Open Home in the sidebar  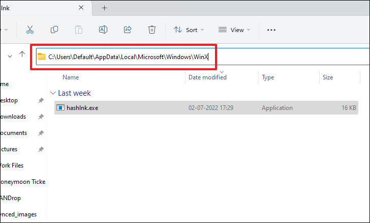(x=4, y=84)
